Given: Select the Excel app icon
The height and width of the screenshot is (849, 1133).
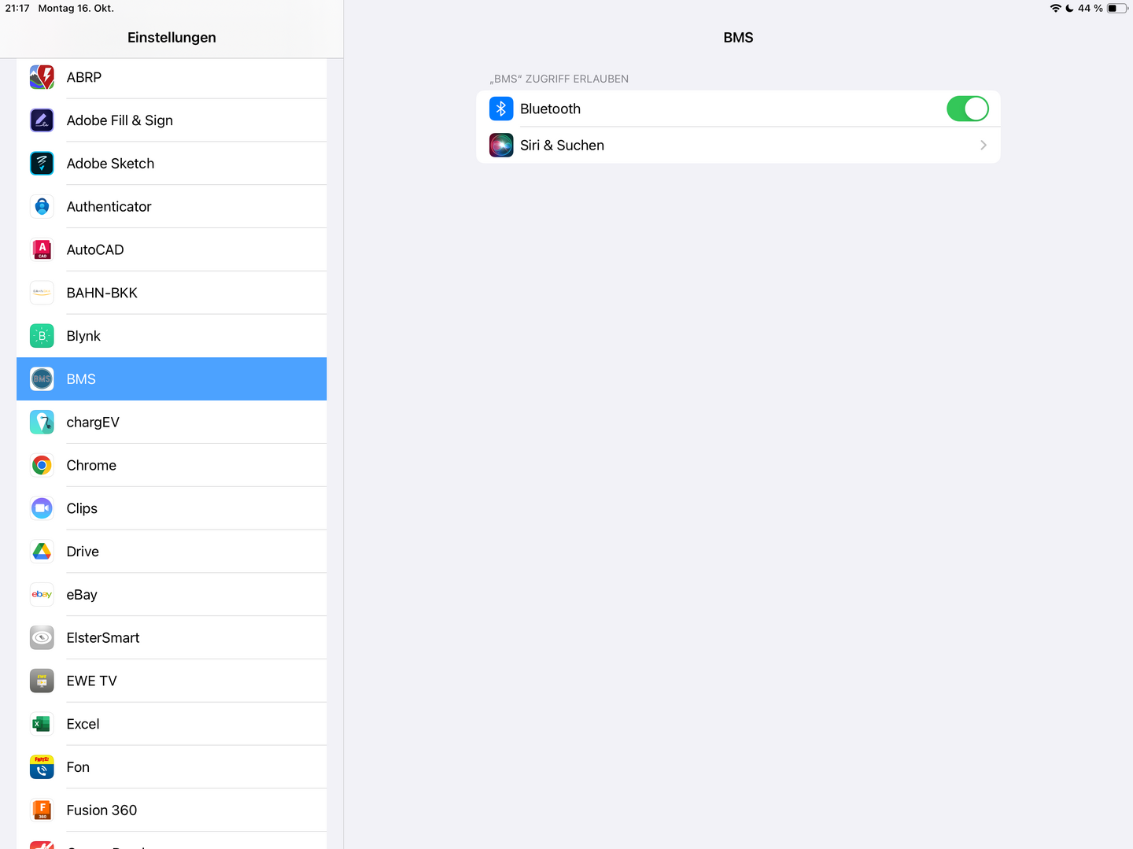Looking at the screenshot, I should point(42,724).
